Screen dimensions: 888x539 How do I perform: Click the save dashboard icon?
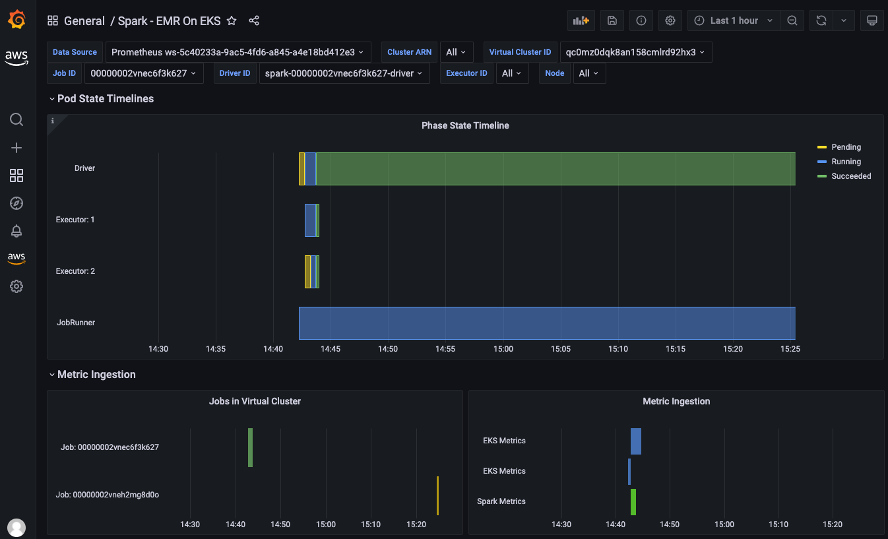click(x=612, y=20)
